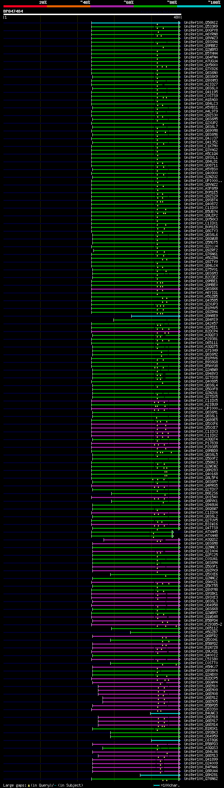The width and height of the screenshot is (224, 788).
Task: Select the UniRef100_P29385-2 label
Action: pyautogui.click(x=203, y=624)
